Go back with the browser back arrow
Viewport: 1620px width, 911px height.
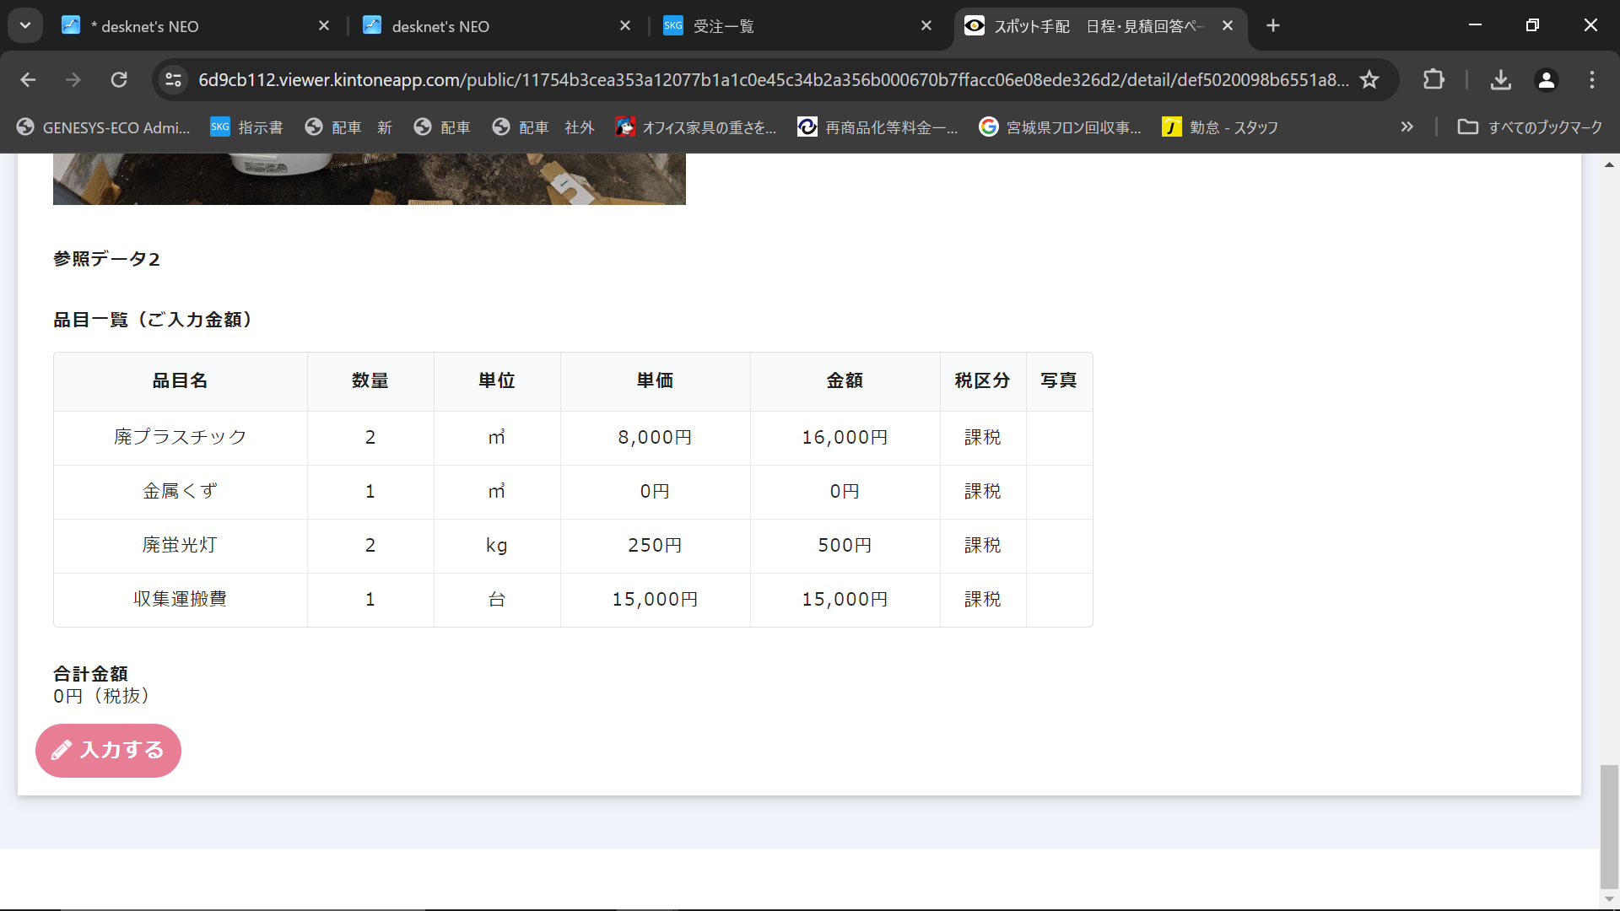tap(28, 79)
